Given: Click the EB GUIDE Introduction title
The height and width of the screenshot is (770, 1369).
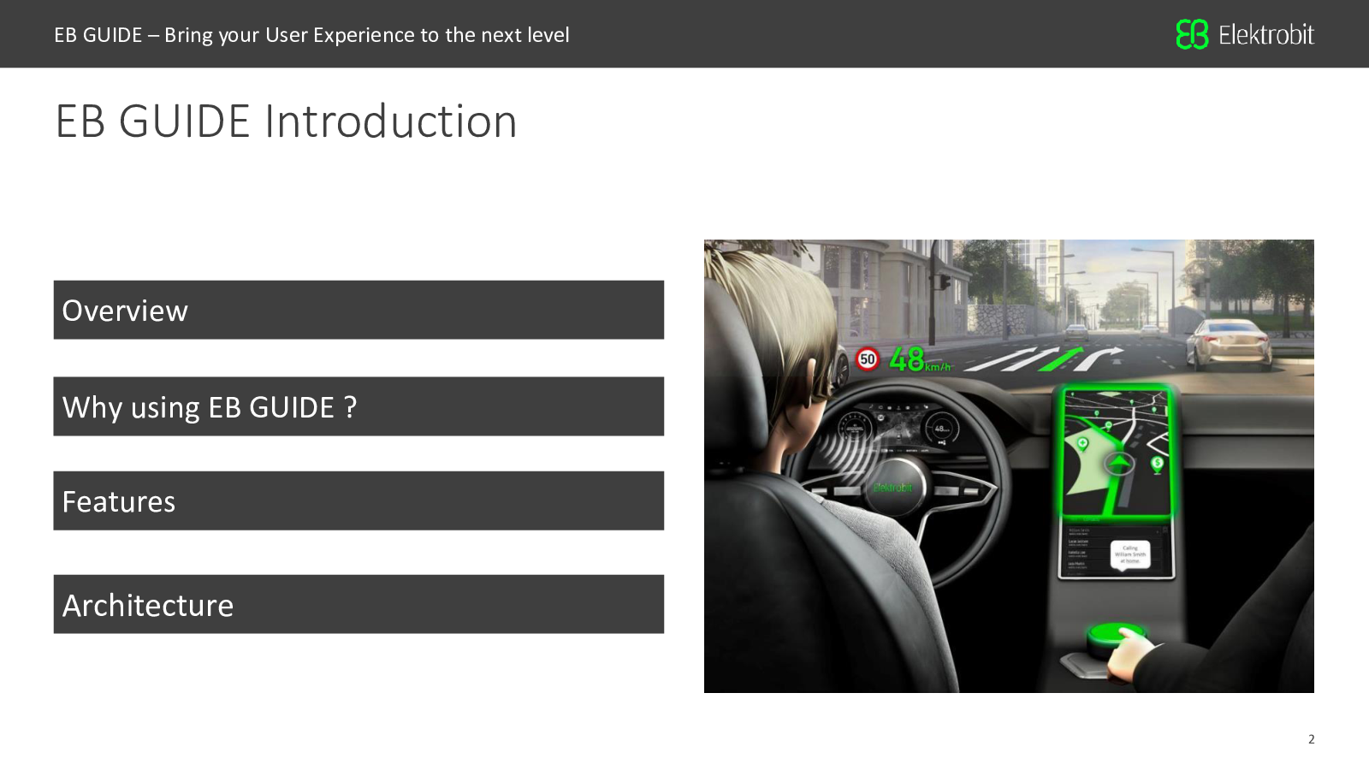Looking at the screenshot, I should [287, 121].
